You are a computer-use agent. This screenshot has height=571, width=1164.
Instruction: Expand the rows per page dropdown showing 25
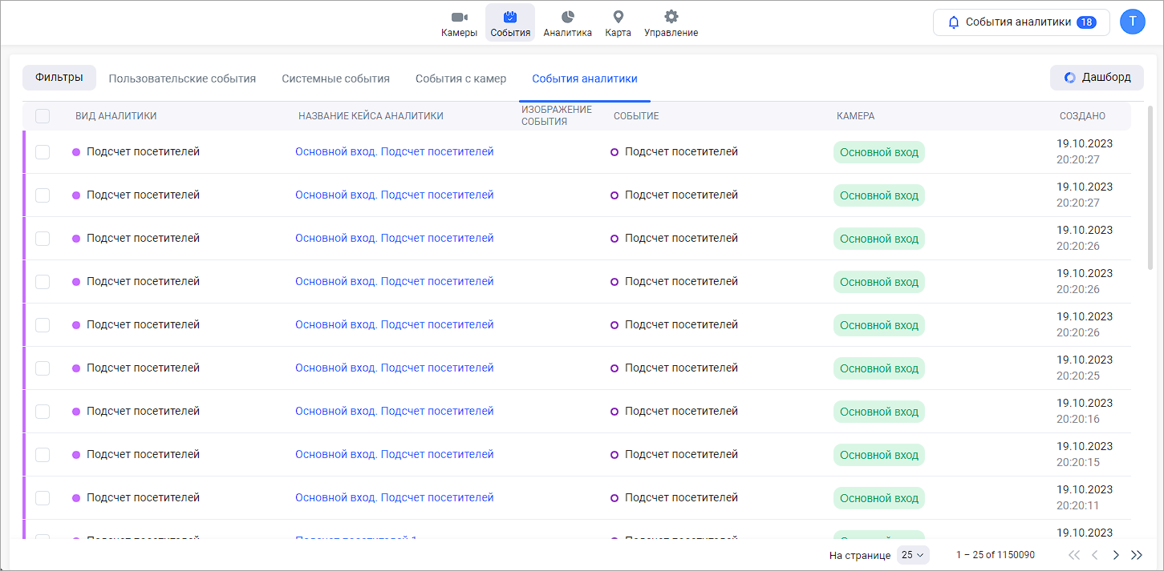pos(912,555)
